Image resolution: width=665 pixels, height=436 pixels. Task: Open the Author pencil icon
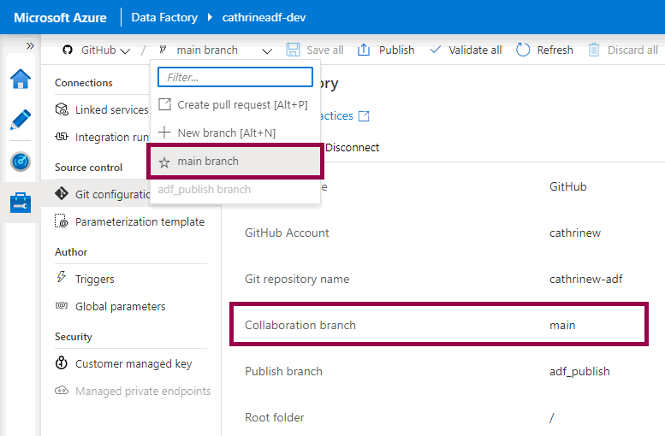click(x=20, y=120)
